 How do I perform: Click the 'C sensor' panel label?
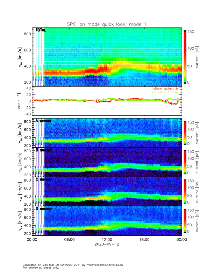click(x=43, y=179)
